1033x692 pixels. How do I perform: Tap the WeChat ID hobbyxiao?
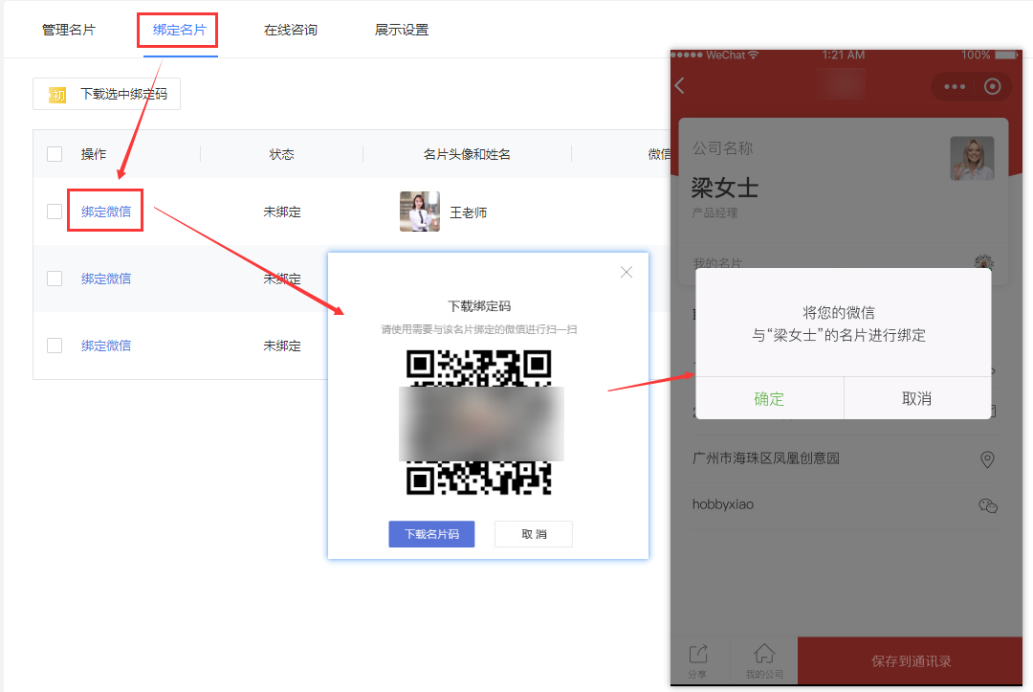click(x=723, y=504)
